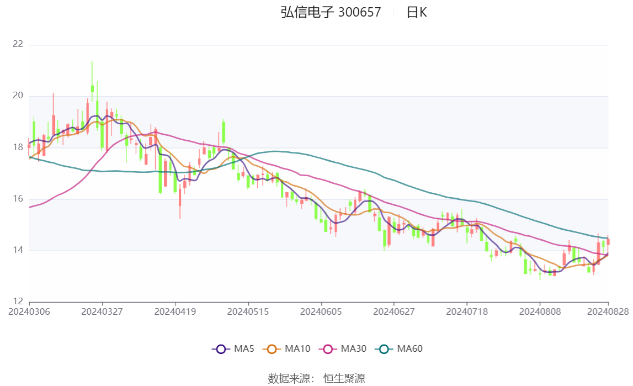Click the MA10 legend label text

(297, 349)
